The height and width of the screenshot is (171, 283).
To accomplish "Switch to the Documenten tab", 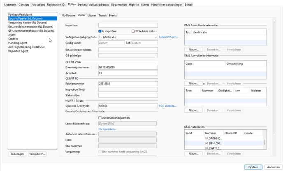I will click(x=119, y=5).
